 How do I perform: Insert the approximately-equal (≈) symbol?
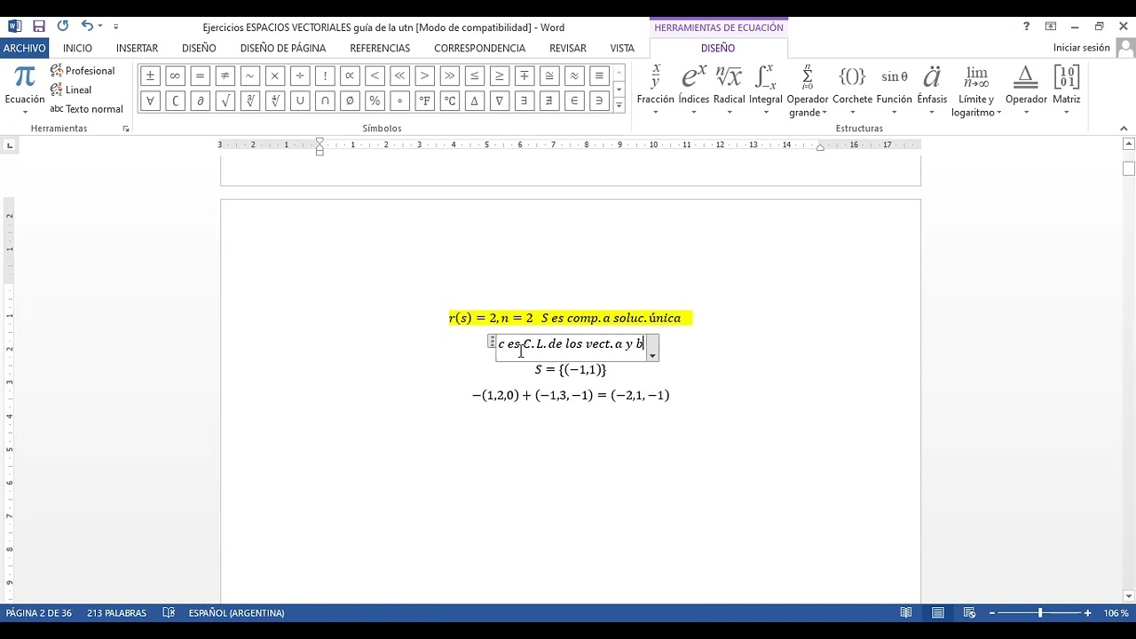[574, 76]
